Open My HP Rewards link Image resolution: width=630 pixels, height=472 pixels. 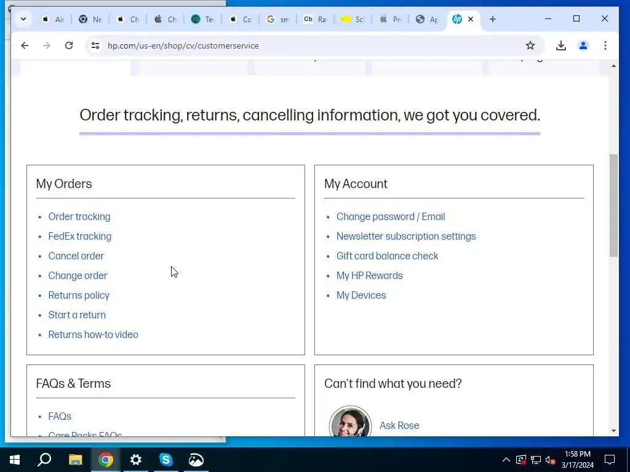coord(369,276)
